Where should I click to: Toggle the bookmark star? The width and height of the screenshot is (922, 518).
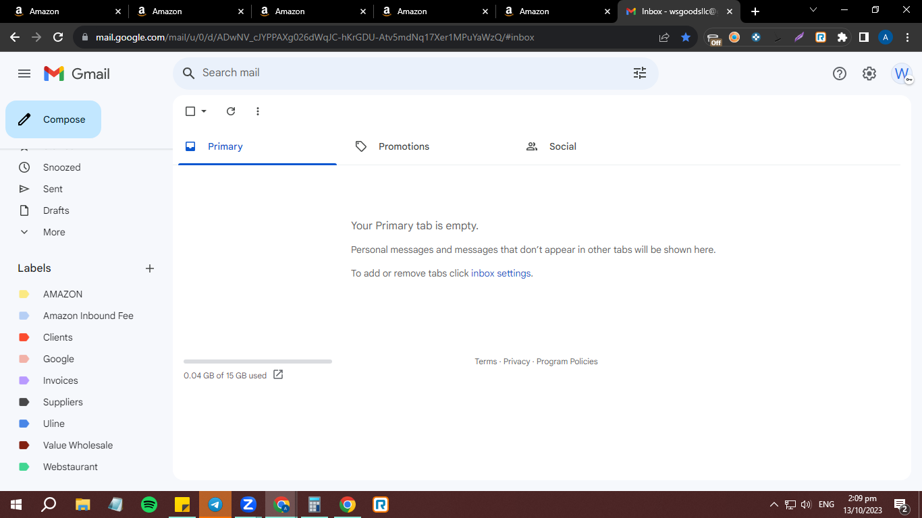click(686, 37)
